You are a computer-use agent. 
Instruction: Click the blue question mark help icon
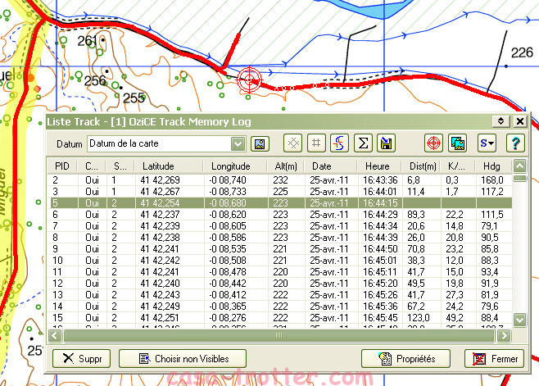click(515, 143)
